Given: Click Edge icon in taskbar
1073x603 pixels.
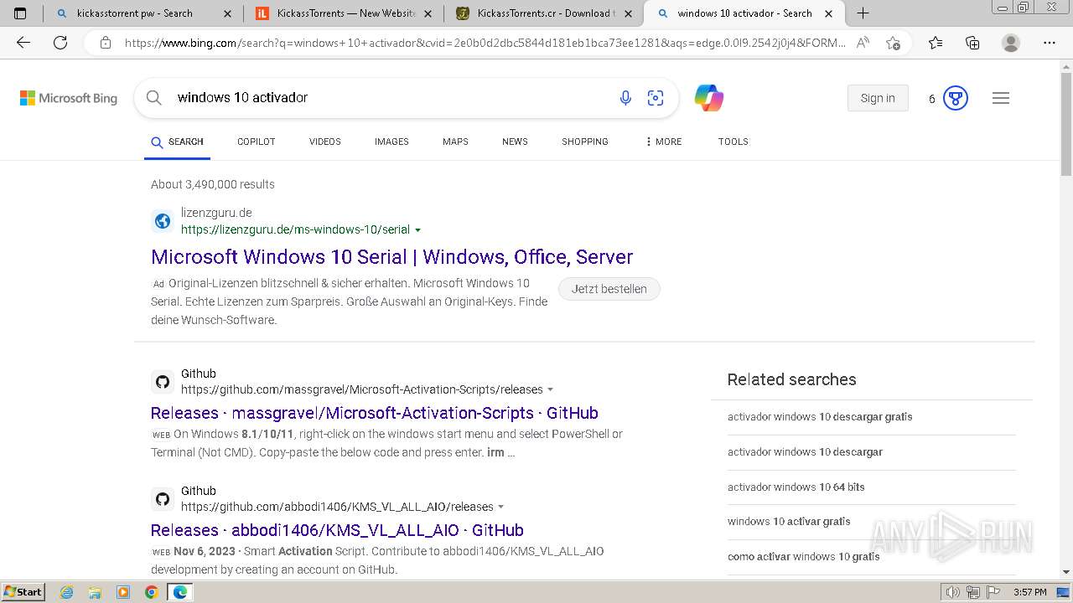Looking at the screenshot, I should 180,592.
